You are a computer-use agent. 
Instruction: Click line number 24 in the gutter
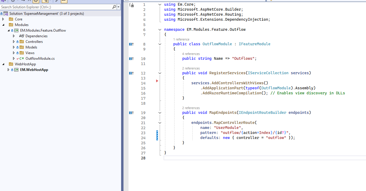pyautogui.click(x=143, y=138)
